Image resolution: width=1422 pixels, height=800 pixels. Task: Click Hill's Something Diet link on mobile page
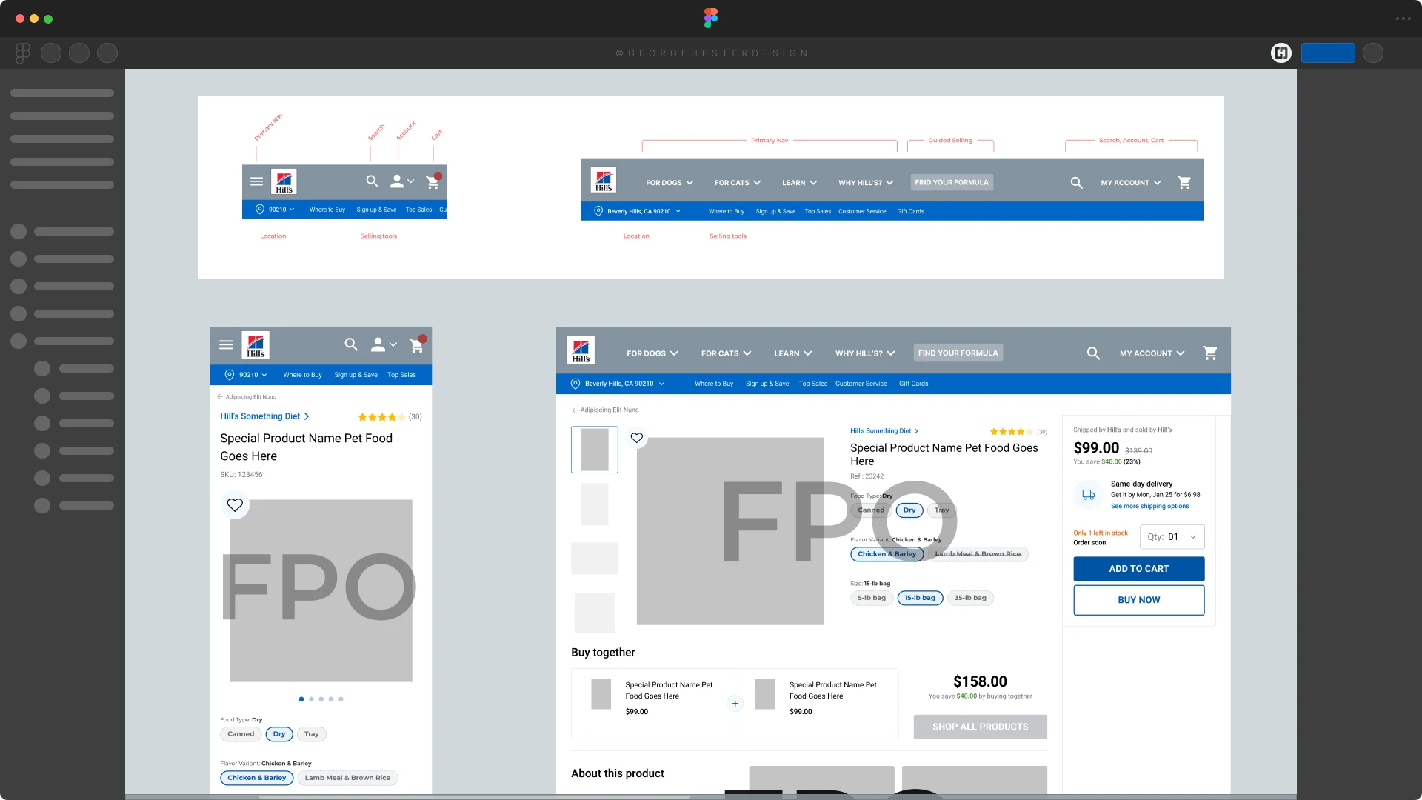(x=264, y=416)
